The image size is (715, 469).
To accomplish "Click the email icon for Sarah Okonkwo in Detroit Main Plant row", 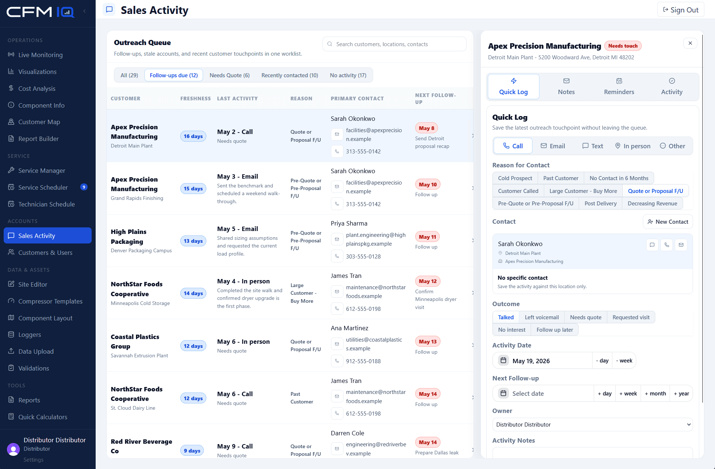I will pyautogui.click(x=337, y=134).
